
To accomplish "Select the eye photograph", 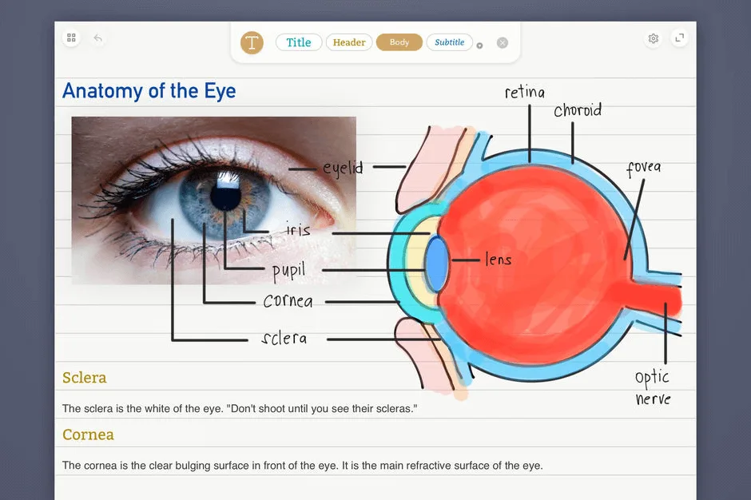I will point(213,200).
